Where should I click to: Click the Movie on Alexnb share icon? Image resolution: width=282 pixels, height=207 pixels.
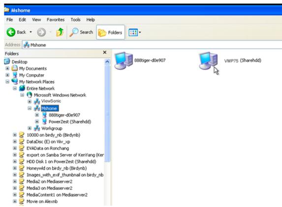[22, 201]
